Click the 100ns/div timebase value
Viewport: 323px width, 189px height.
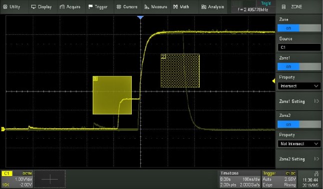(x=251, y=180)
